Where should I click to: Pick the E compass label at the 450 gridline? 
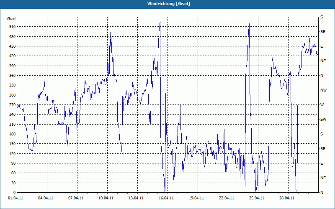click(322, 46)
